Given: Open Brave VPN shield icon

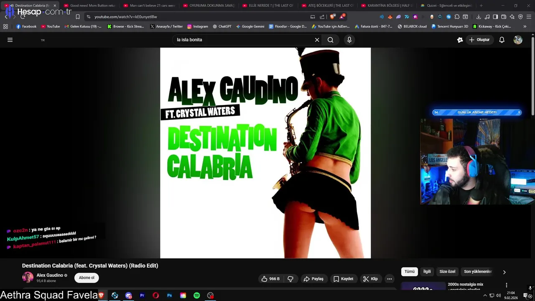Looking at the screenshot, I should (520, 17).
